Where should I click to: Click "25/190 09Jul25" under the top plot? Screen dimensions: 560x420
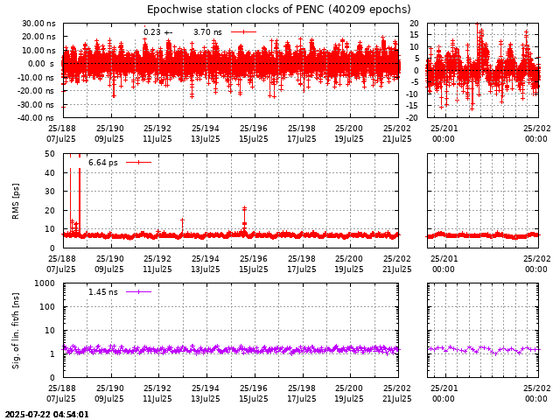click(x=109, y=134)
